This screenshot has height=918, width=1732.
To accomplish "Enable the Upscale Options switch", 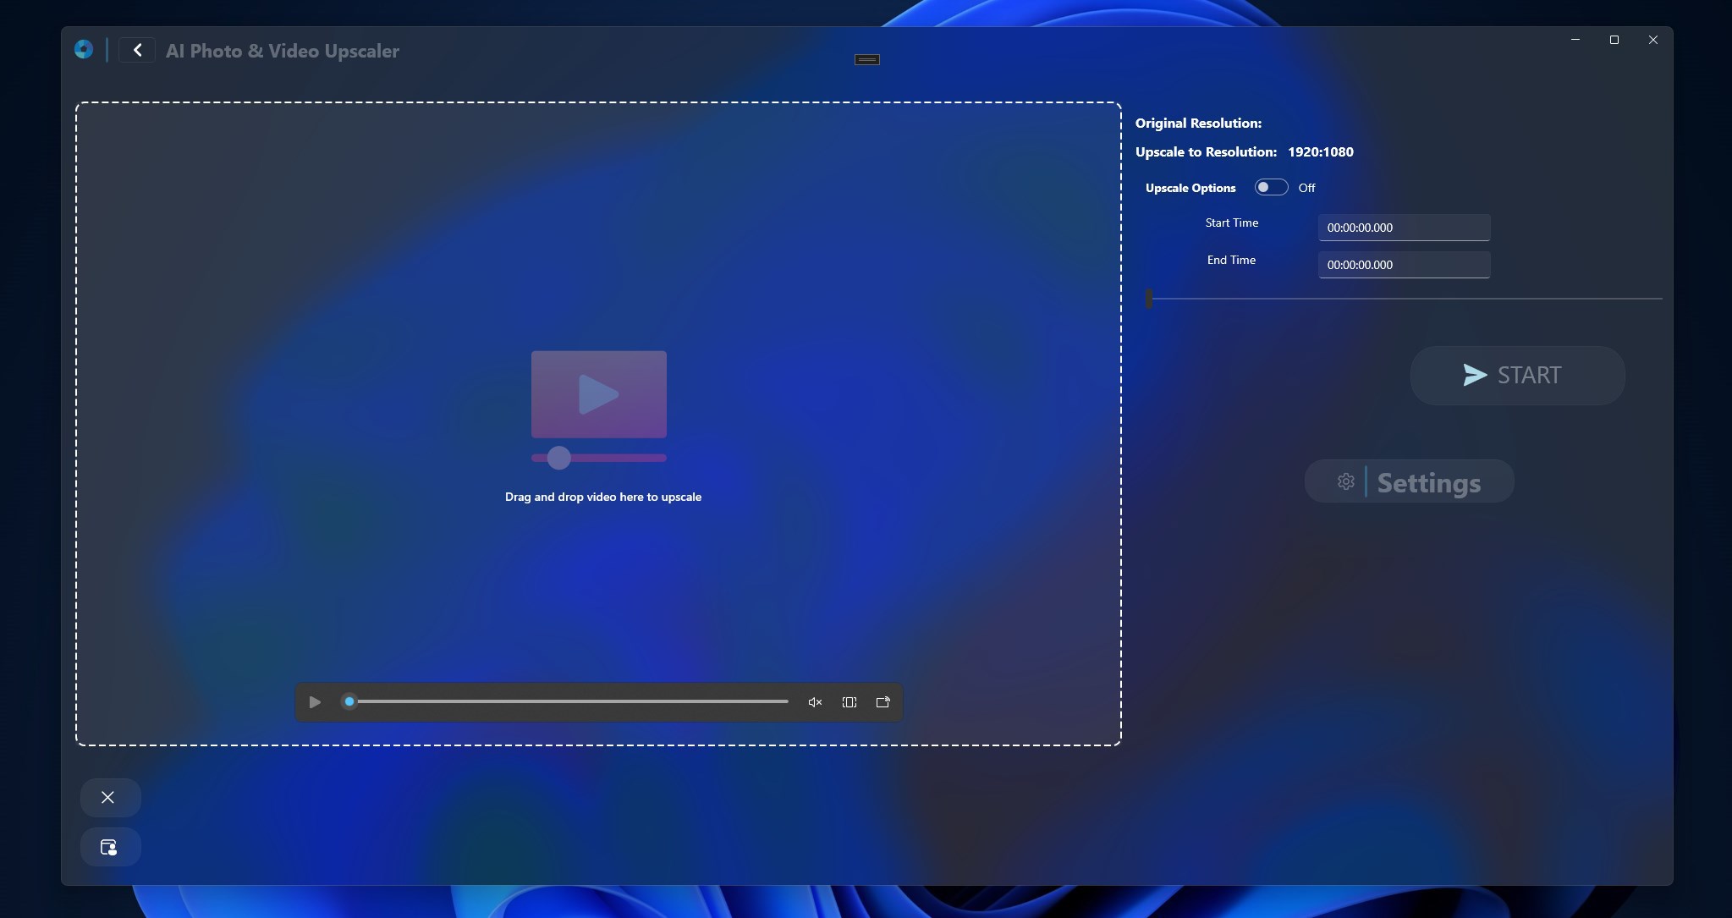I will pos(1271,187).
